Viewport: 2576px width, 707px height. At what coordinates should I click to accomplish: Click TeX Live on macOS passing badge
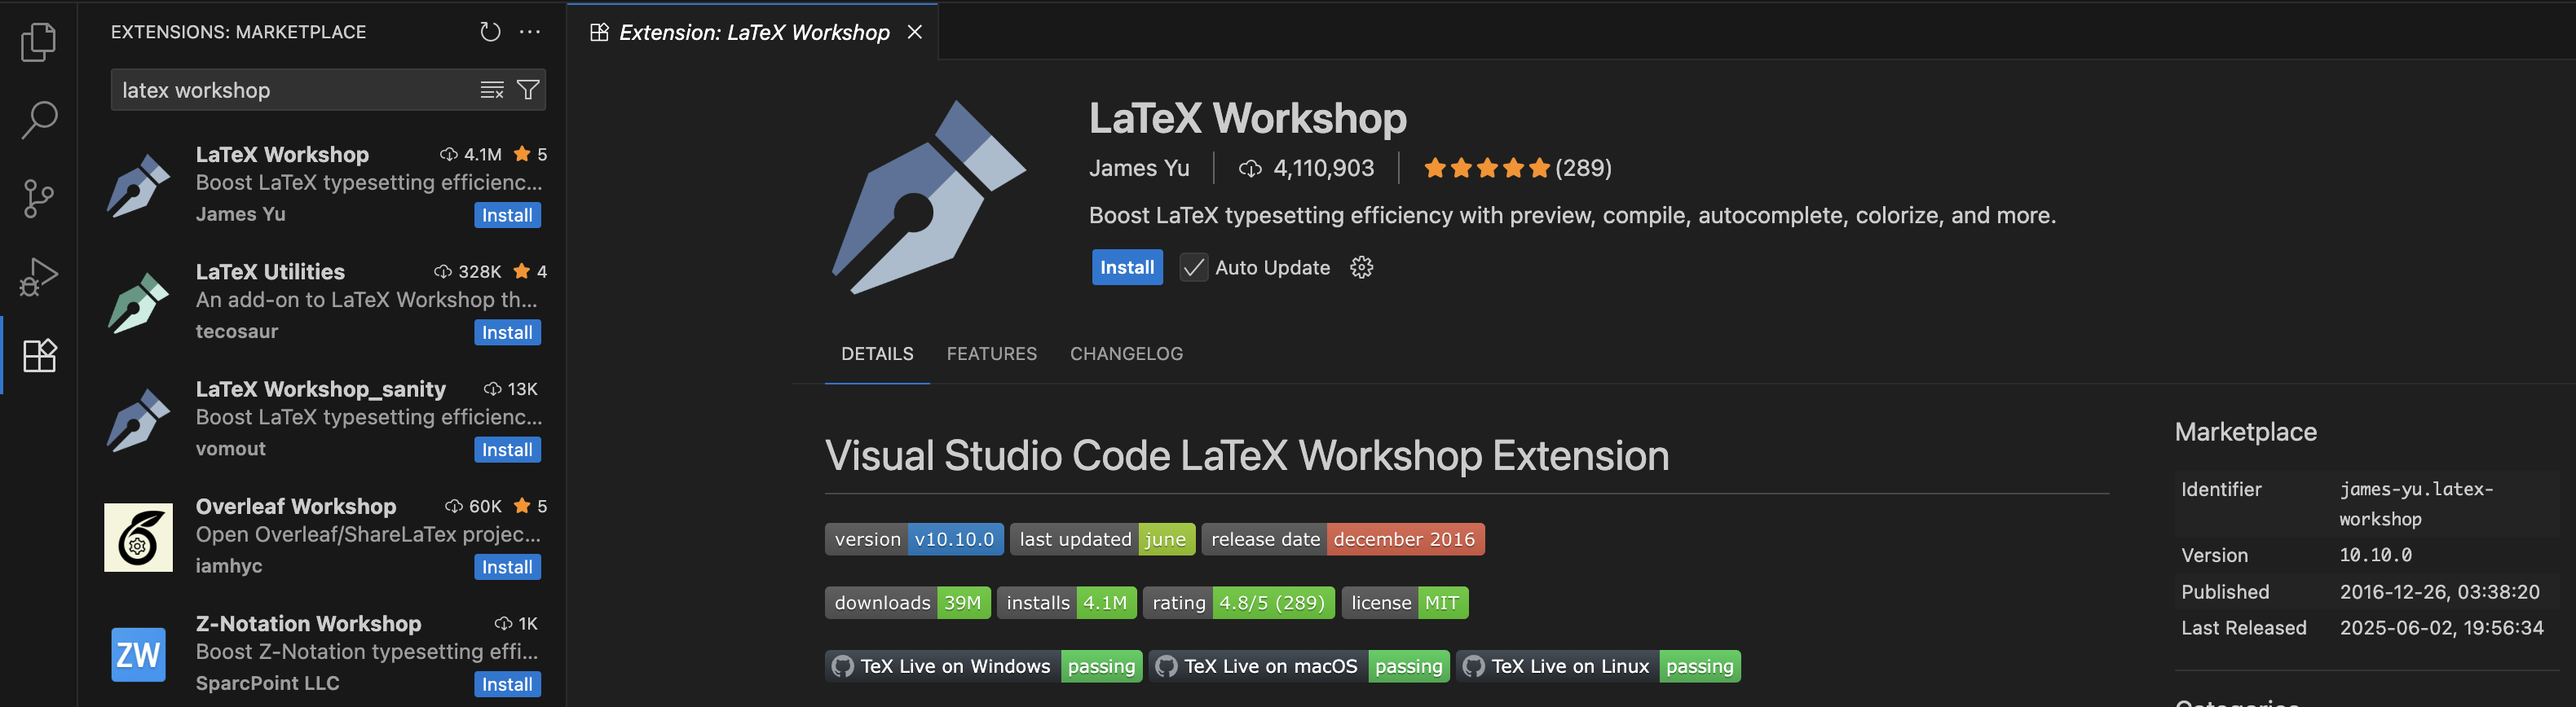click(1299, 666)
